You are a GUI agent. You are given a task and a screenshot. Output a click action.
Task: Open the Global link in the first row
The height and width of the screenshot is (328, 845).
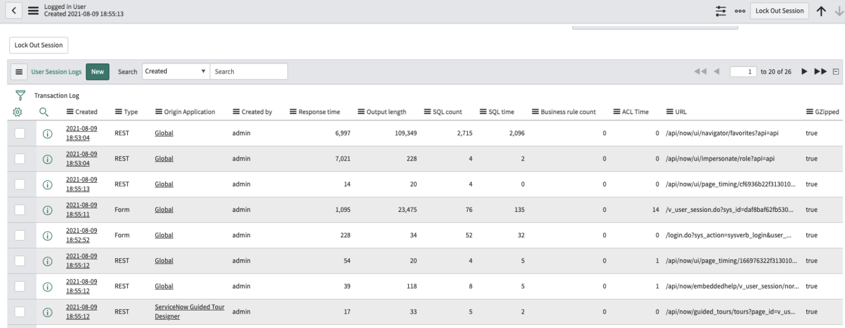pyautogui.click(x=164, y=132)
